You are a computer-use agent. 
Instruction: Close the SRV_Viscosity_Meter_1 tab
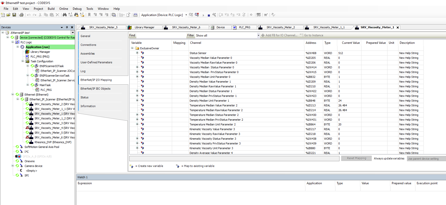point(398,28)
